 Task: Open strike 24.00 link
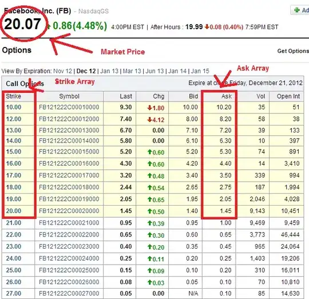(13, 258)
